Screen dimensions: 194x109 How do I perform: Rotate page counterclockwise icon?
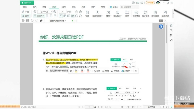80,16
